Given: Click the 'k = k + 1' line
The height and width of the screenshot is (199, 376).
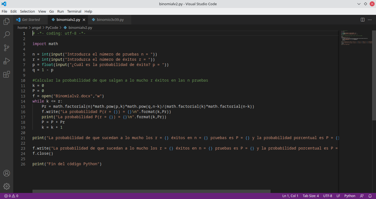Looking at the screenshot, I should pyautogui.click(x=52, y=127).
